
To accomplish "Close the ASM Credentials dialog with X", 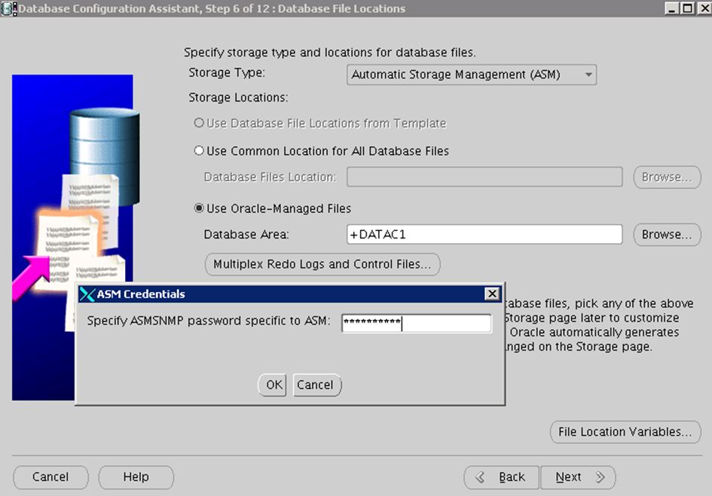I will pyautogui.click(x=492, y=294).
